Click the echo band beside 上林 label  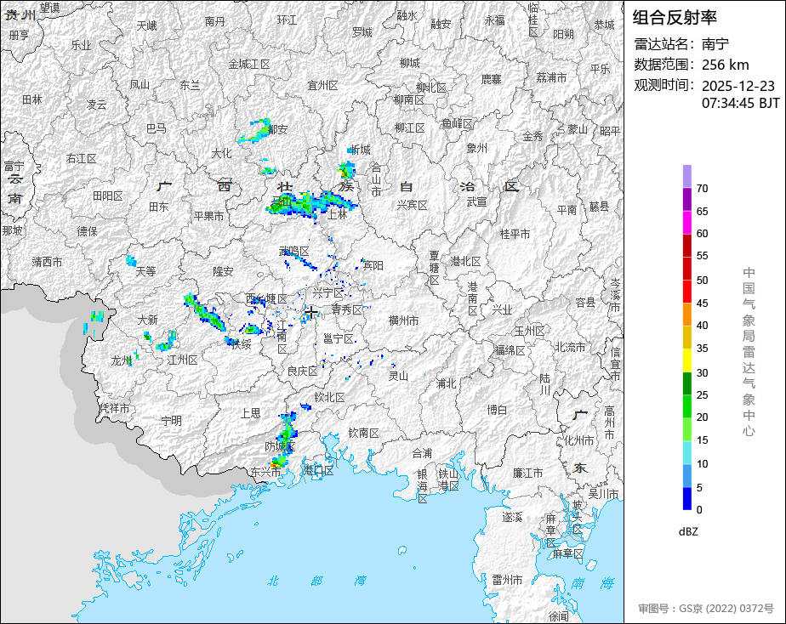(312, 203)
